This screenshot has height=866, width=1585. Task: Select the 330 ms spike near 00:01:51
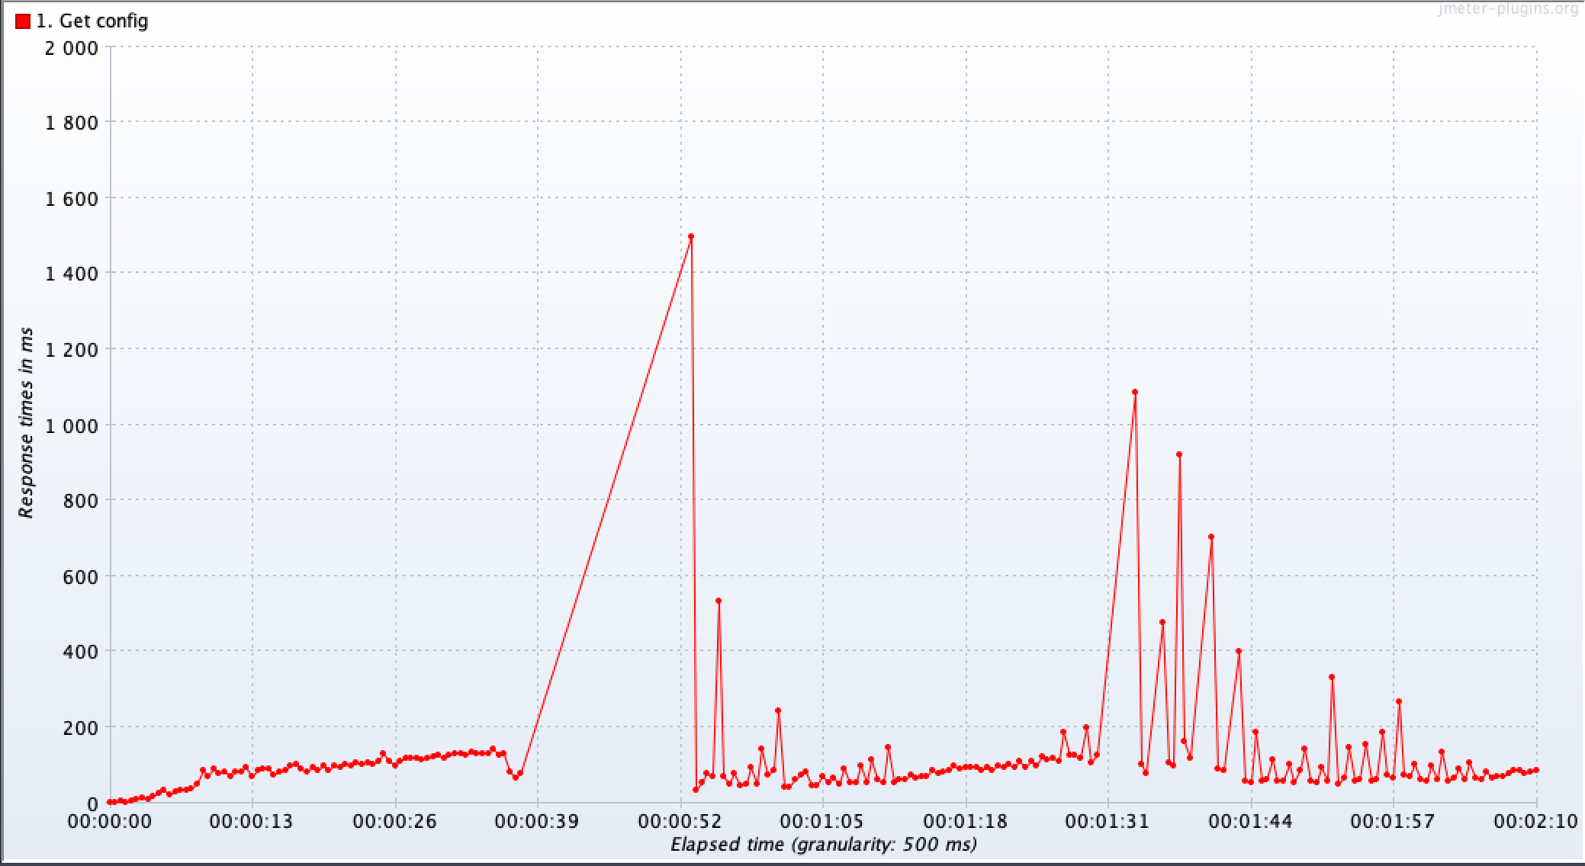tap(1333, 675)
